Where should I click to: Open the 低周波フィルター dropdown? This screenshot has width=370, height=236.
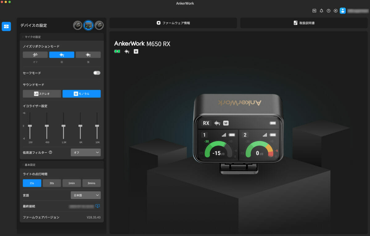pos(86,153)
